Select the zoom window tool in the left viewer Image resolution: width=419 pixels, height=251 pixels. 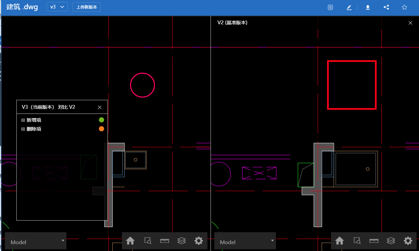[x=148, y=241]
